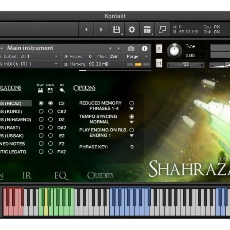Select the USSAK articulation row
Viewport: 230px width, 230px height.
point(12,136)
